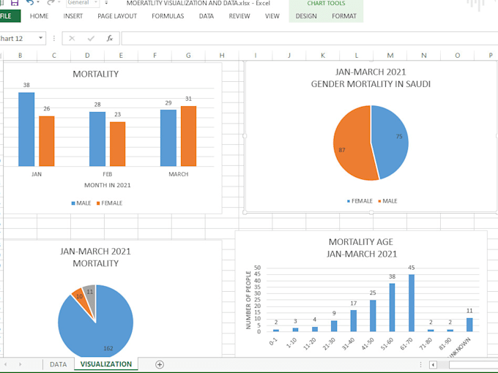The image size is (498, 373).
Task: Select the 41-50 age bar labeled 25
Action: tap(373, 316)
